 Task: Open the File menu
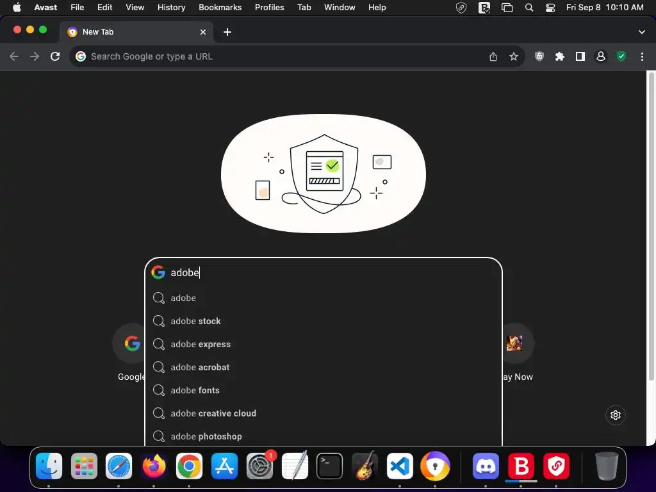pos(77,8)
